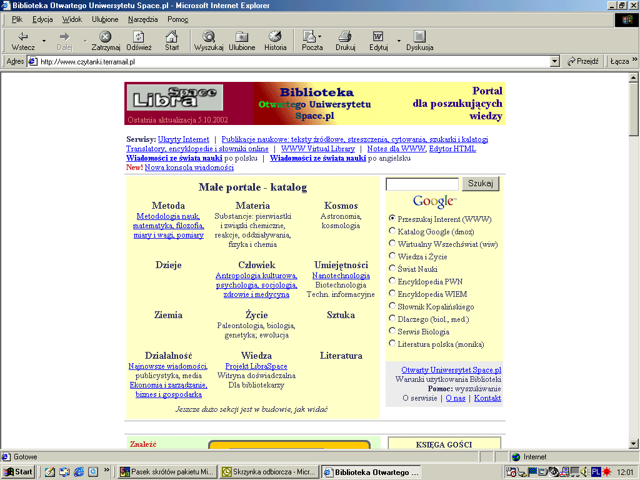The width and height of the screenshot is (640, 480).
Task: Open Ukryty Internet link
Action: click(183, 139)
